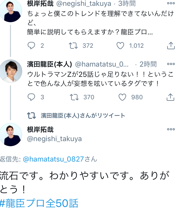Reply to the first 根岸拓哉 tweet
Image resolution: width=178 pixels, height=209 pixels.
point(31,46)
